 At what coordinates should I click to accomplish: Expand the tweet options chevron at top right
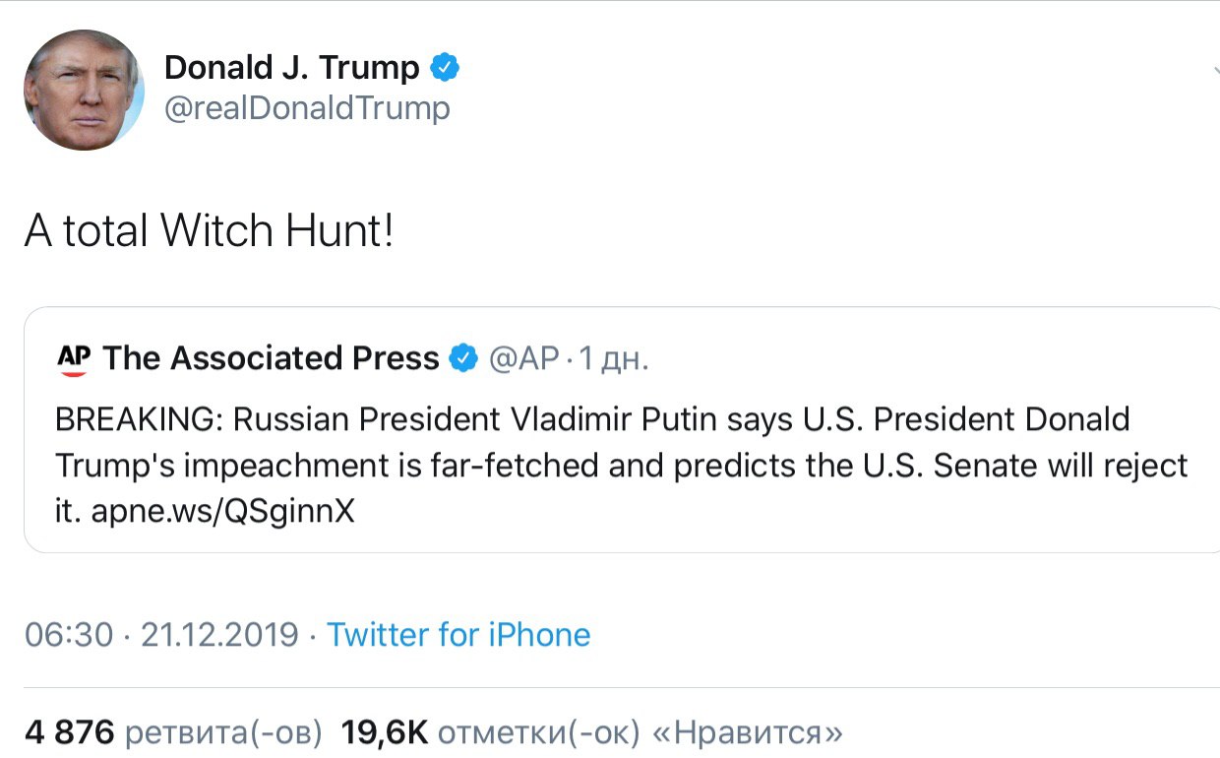[x=1214, y=71]
